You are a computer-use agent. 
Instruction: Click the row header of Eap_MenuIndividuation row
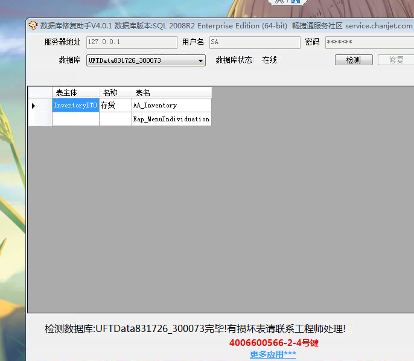(40, 119)
